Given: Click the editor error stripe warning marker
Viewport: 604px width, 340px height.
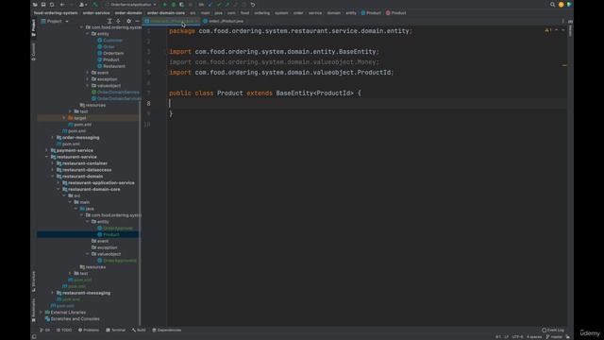Looking at the screenshot, I should pos(564,65).
